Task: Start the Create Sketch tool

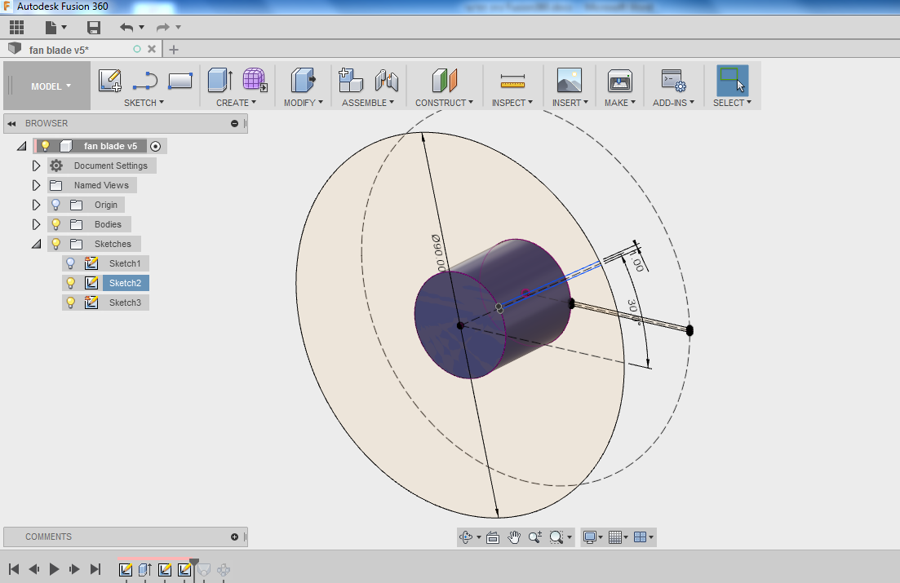Action: [x=109, y=81]
